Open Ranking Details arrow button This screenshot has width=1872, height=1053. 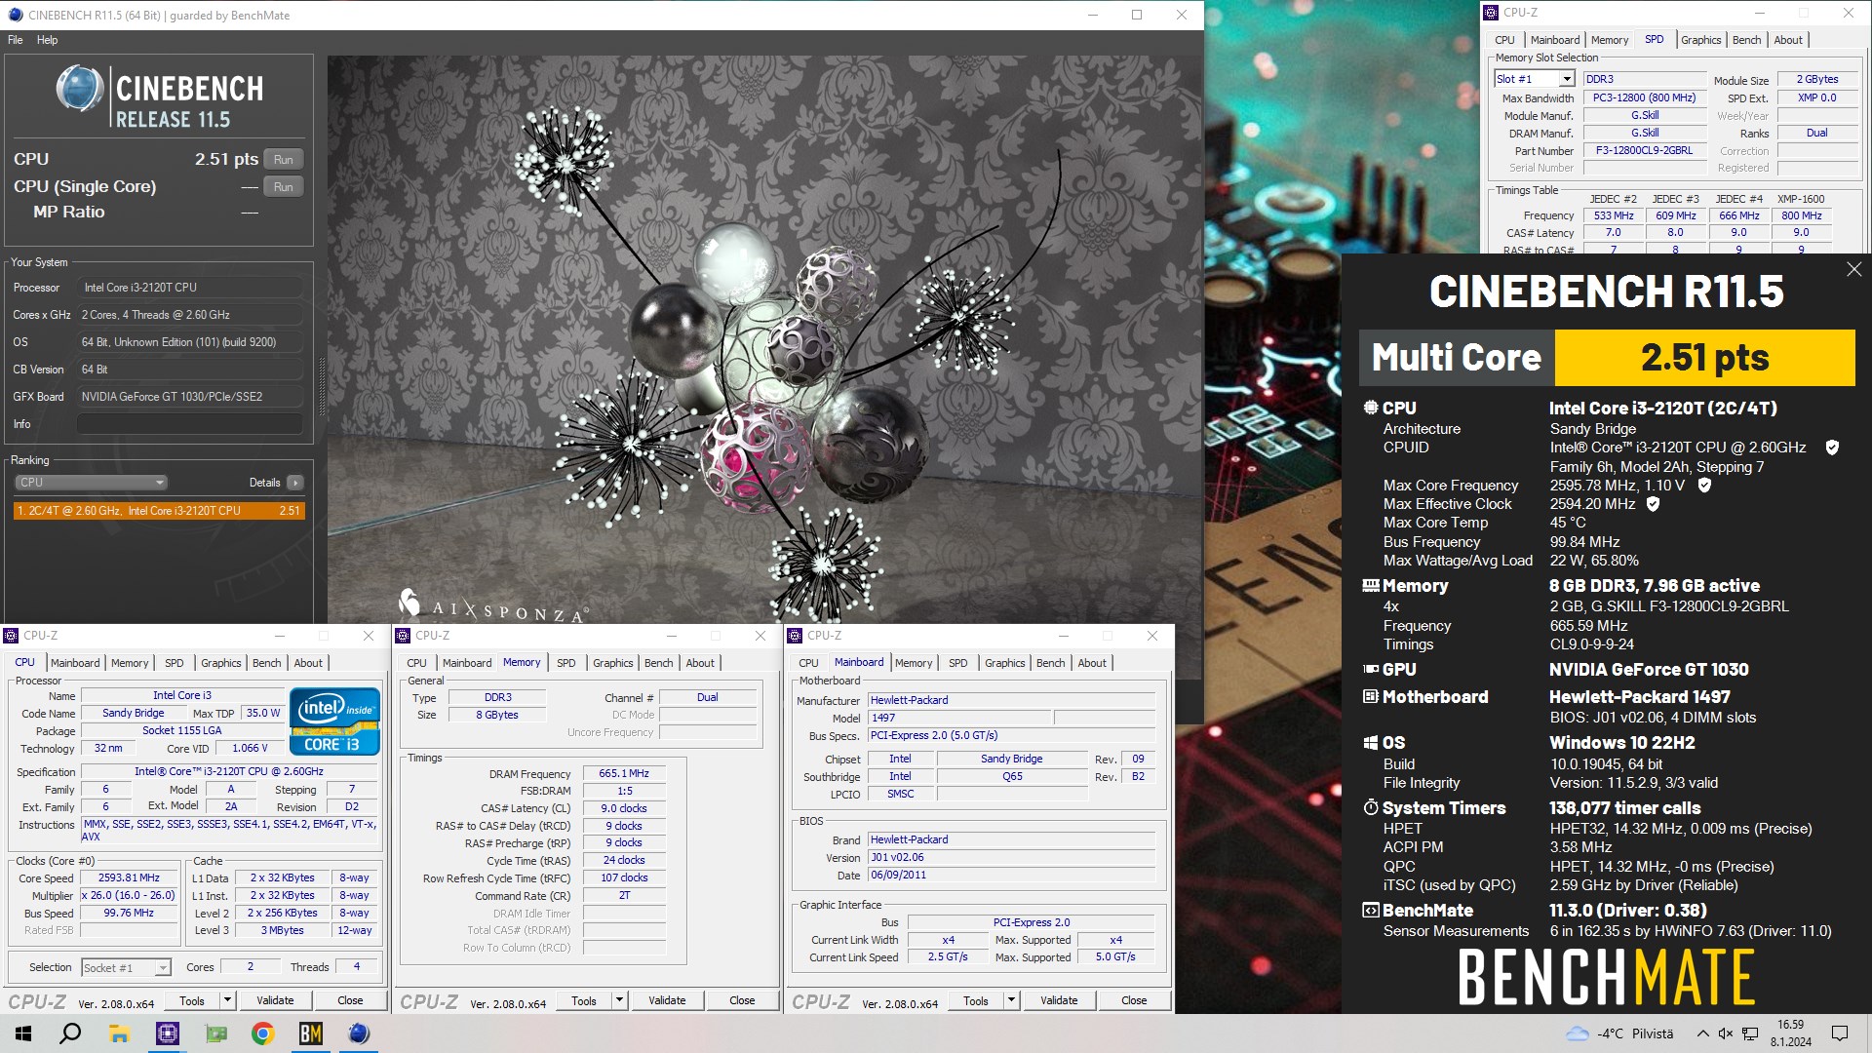[x=294, y=483]
